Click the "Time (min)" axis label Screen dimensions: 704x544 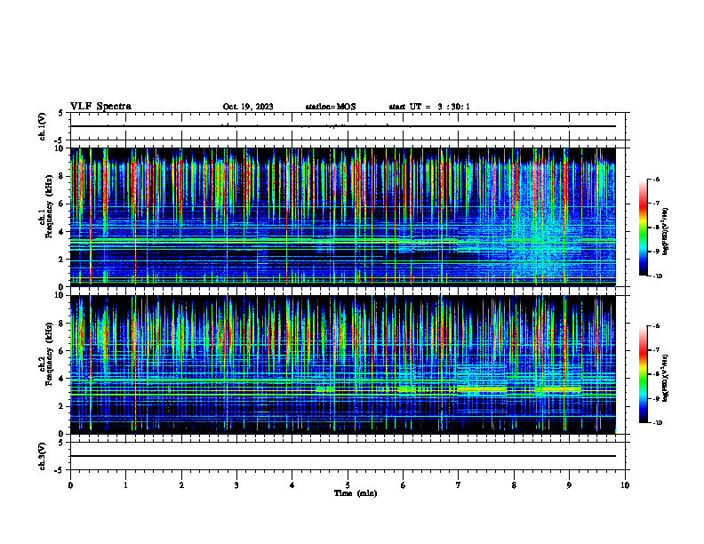point(356,493)
